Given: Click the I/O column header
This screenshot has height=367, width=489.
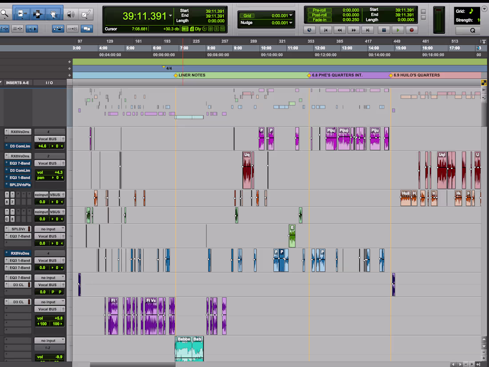Looking at the screenshot, I should 49,83.
